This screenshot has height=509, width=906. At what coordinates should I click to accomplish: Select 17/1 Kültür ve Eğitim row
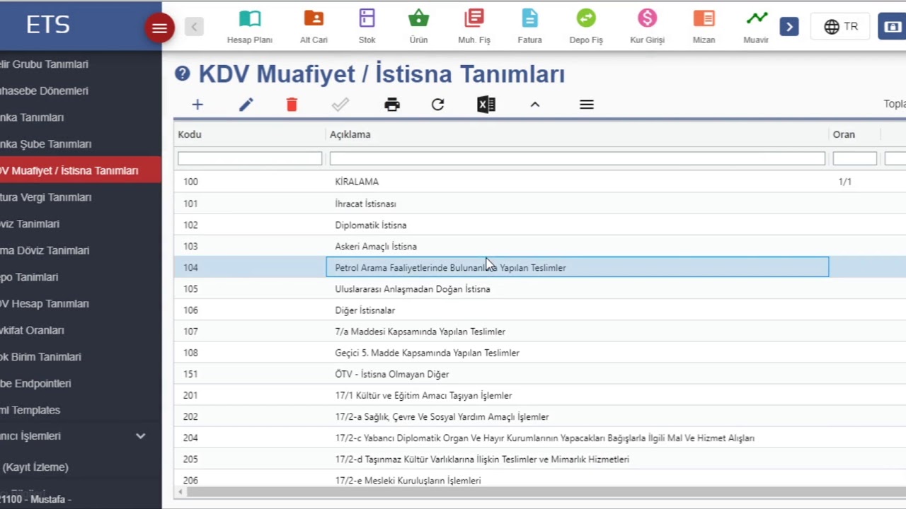pyautogui.click(x=539, y=395)
